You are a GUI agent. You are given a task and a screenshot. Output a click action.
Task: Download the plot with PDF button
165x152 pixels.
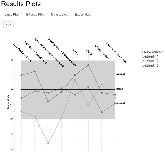(x=8, y=24)
